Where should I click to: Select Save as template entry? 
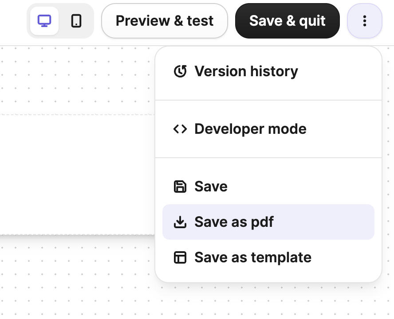point(253,257)
